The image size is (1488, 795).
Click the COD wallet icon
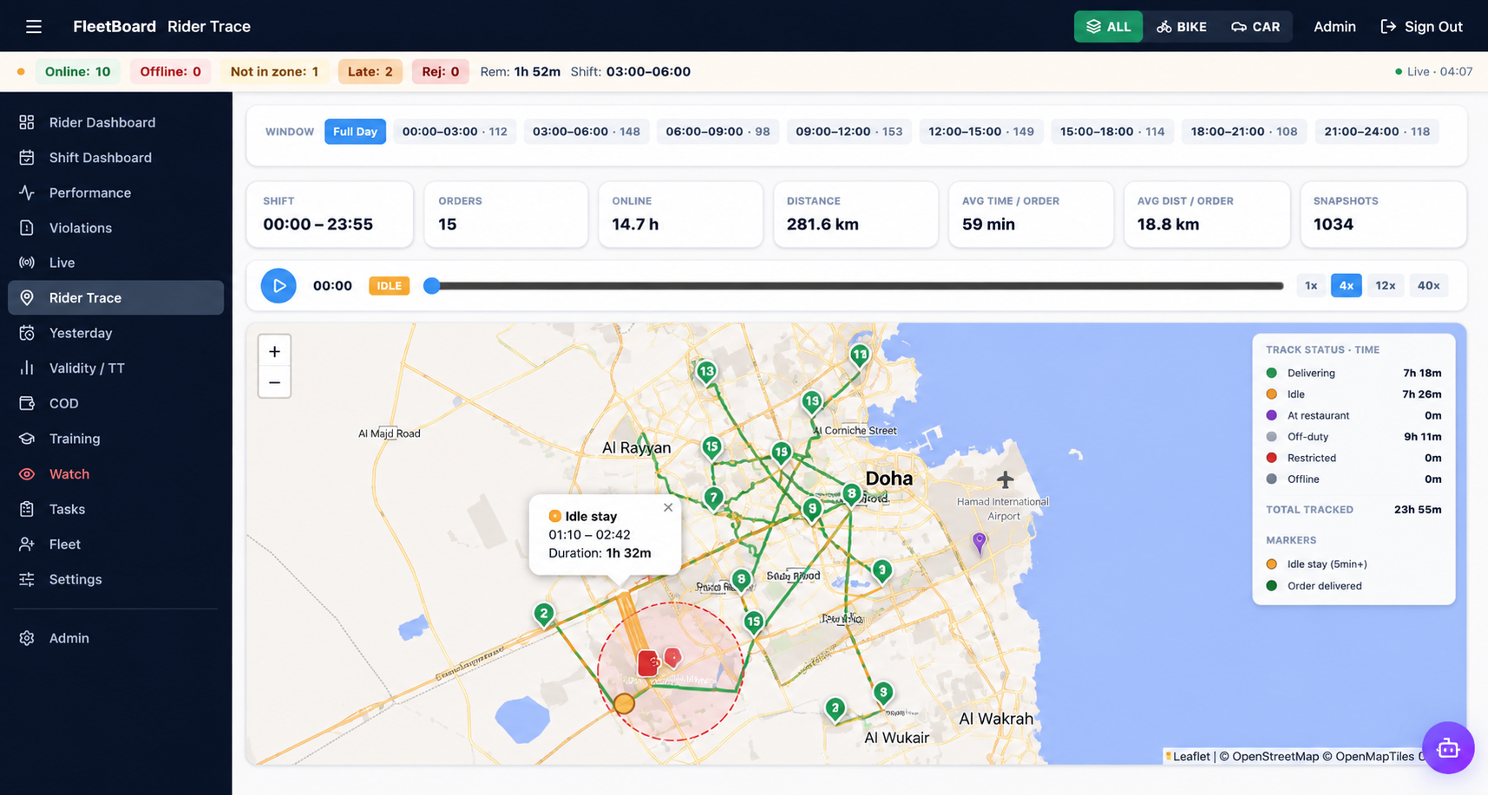click(27, 403)
